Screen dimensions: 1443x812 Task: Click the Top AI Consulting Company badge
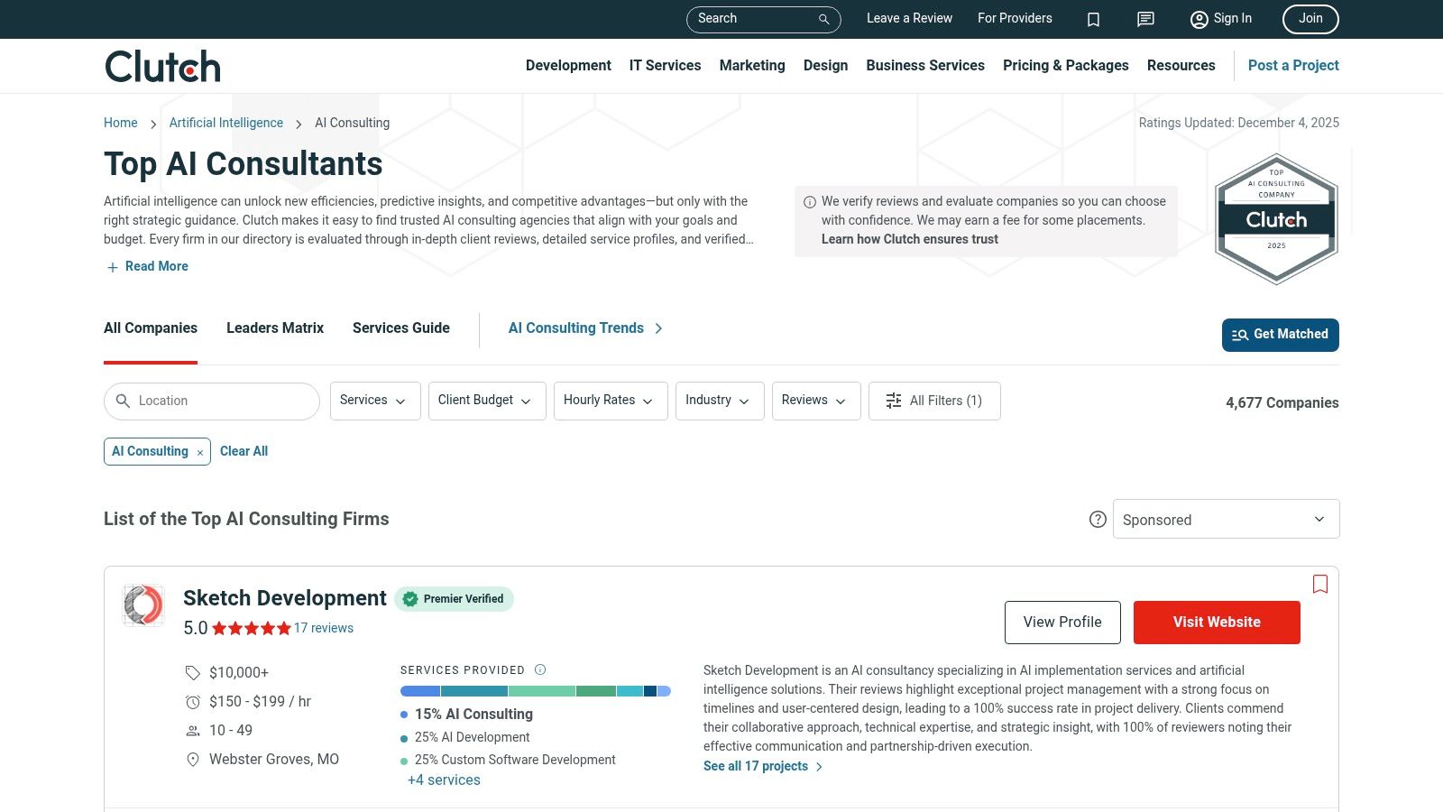[x=1276, y=219]
